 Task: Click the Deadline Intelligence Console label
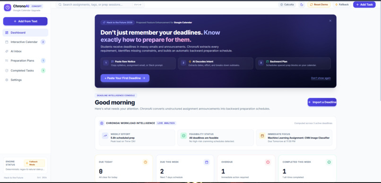pos(116,96)
